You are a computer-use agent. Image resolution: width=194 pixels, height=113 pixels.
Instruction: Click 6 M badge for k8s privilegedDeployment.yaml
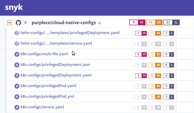click(x=155, y=76)
